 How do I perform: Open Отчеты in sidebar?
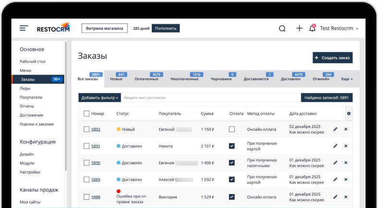point(27,106)
